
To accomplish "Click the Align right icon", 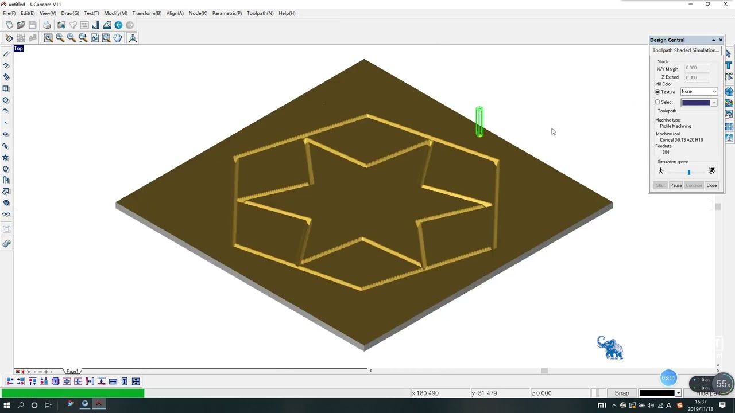I will tap(21, 381).
